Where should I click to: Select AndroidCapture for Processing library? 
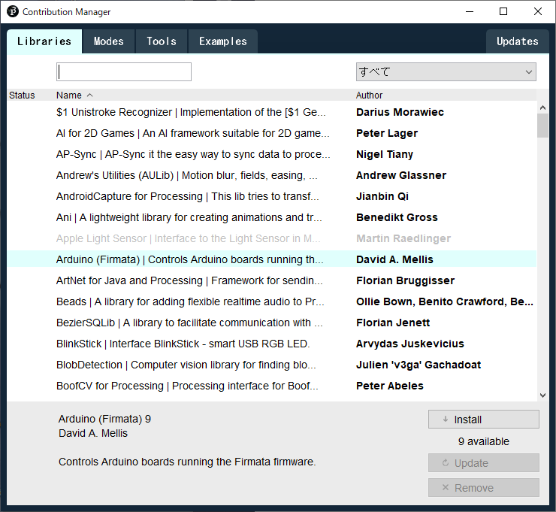pos(272,196)
